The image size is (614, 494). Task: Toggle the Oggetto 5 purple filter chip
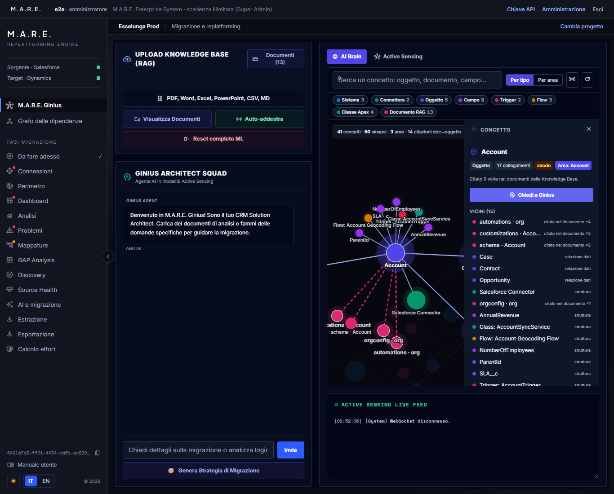(x=433, y=100)
